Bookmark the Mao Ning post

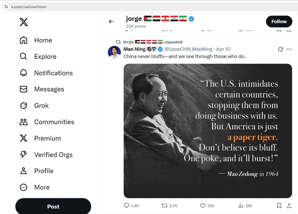[x=279, y=205]
